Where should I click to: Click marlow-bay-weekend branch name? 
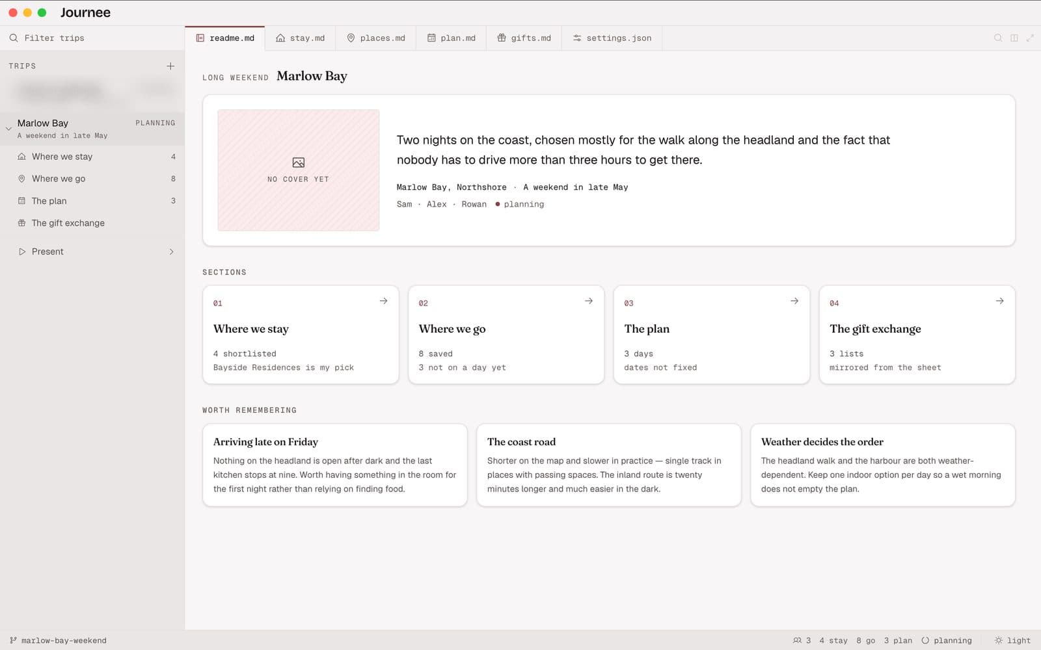[64, 640]
